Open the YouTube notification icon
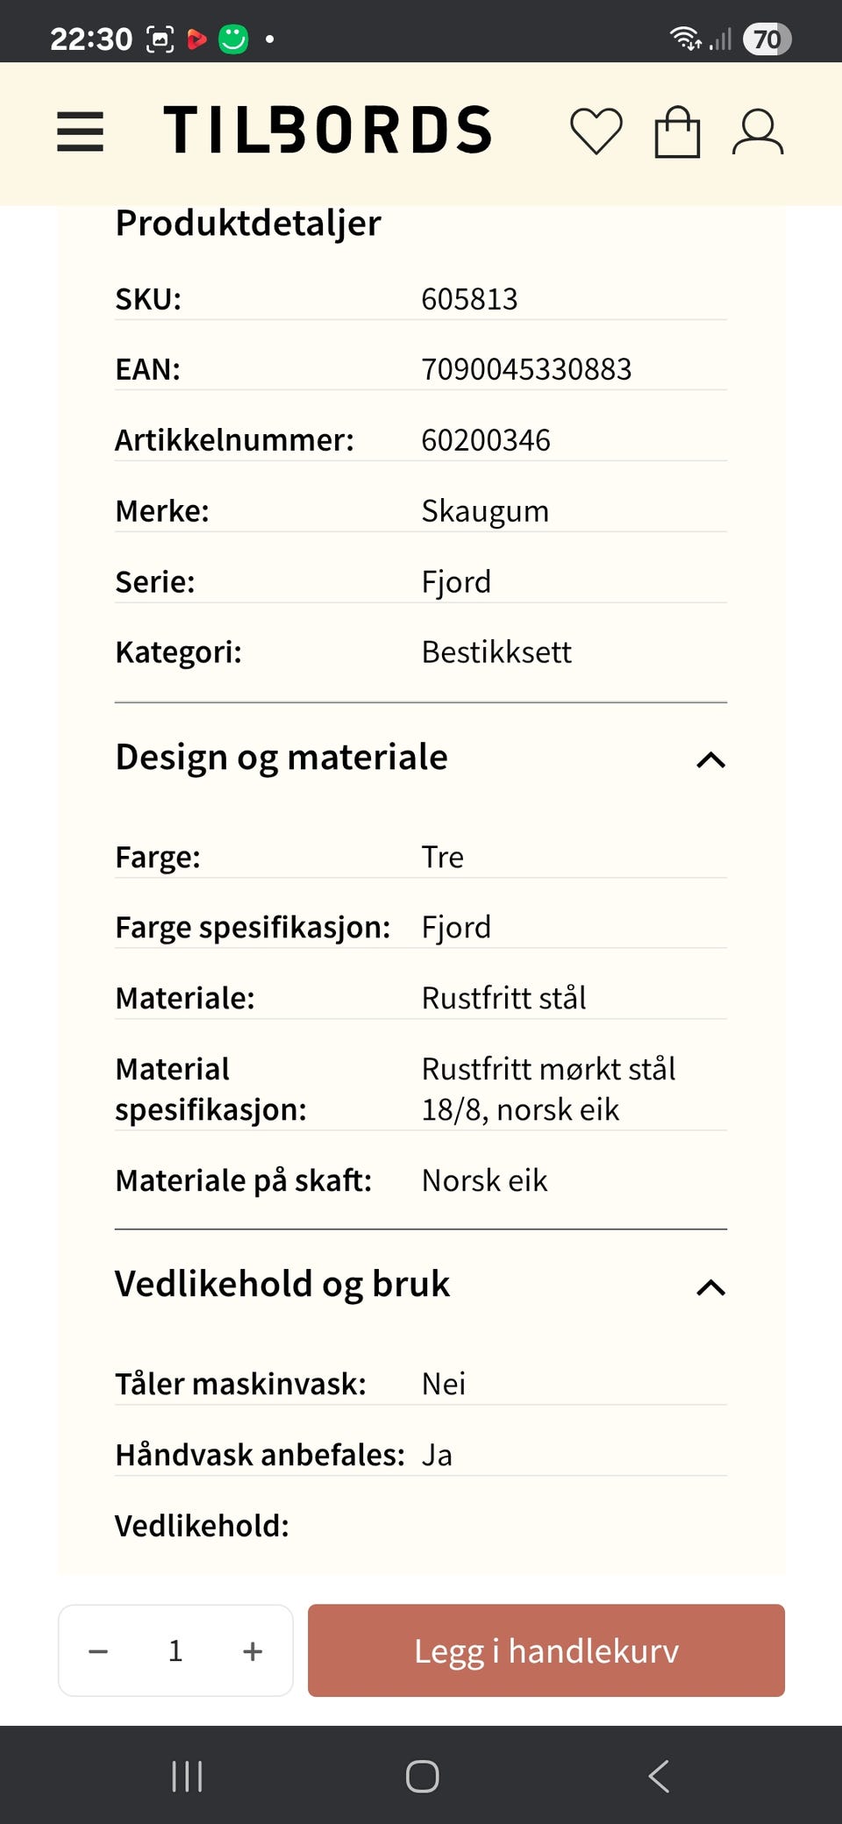 pyautogui.click(x=196, y=38)
